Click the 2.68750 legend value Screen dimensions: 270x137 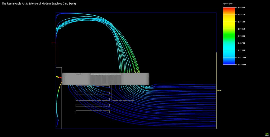241,15
